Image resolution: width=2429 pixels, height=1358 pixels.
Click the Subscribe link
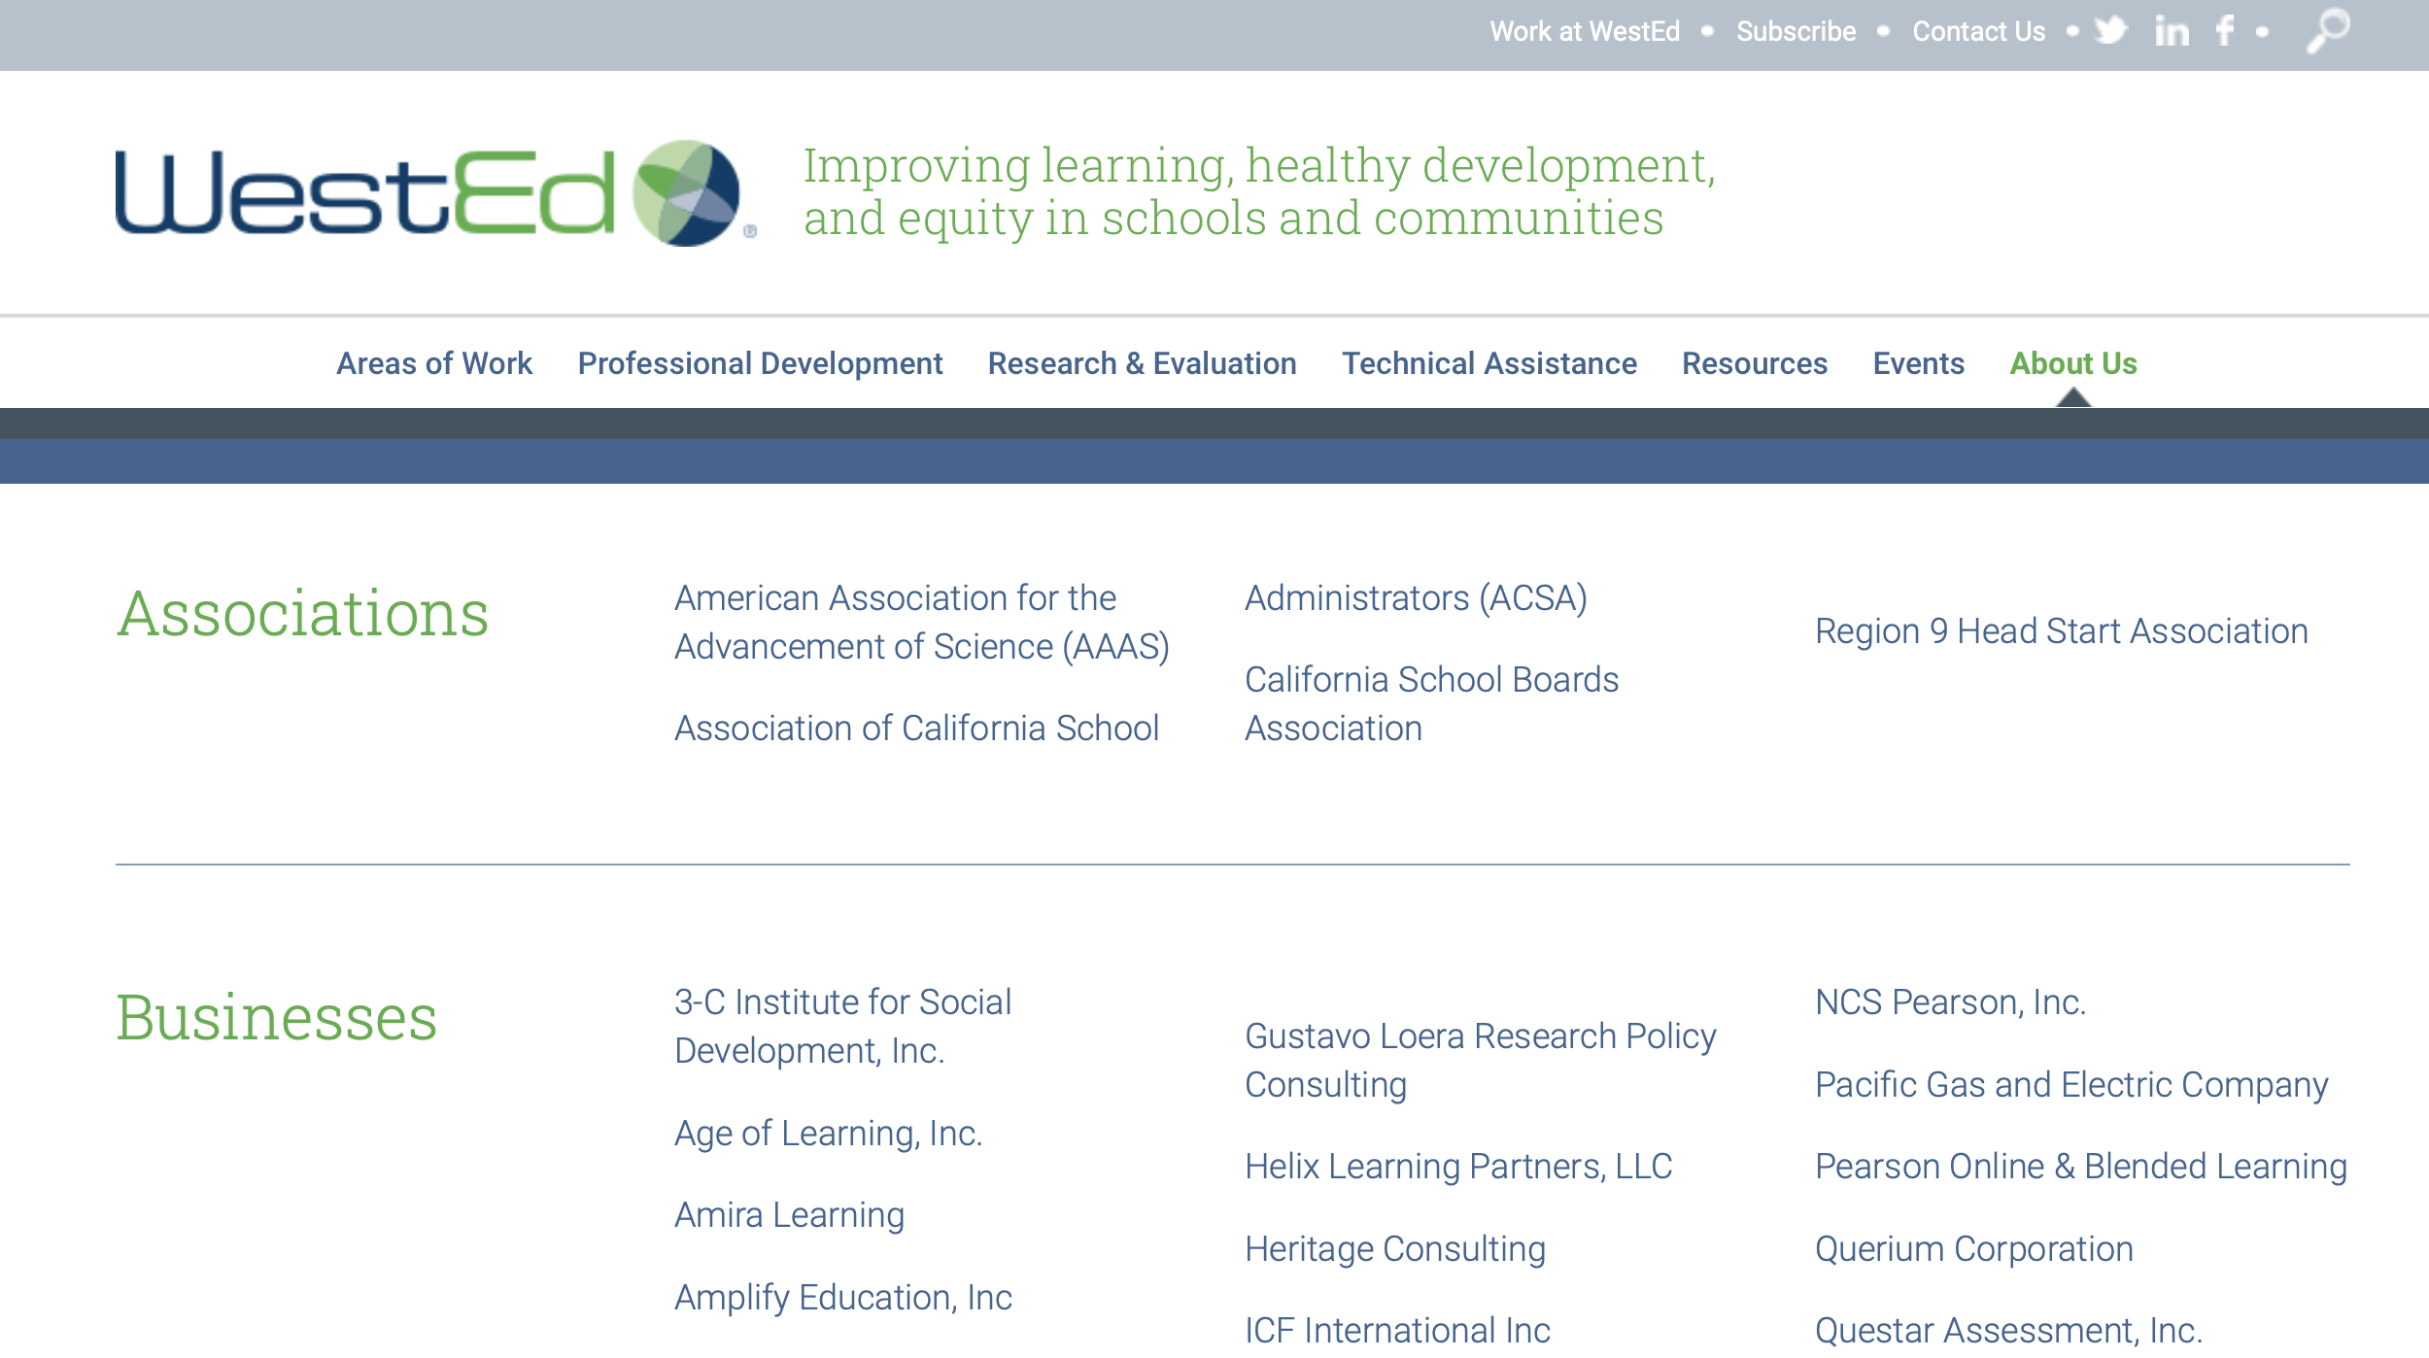[1796, 32]
